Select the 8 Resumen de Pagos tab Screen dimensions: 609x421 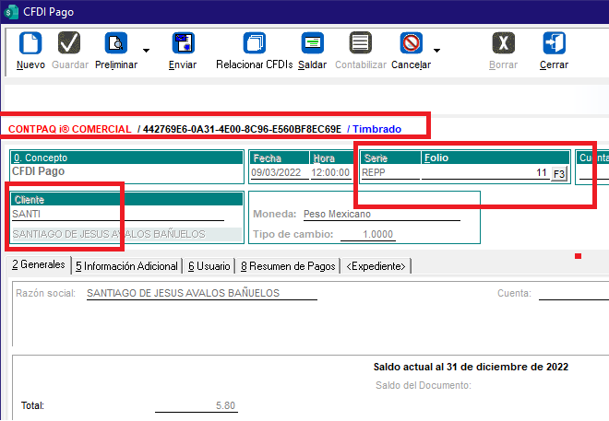[x=287, y=266]
